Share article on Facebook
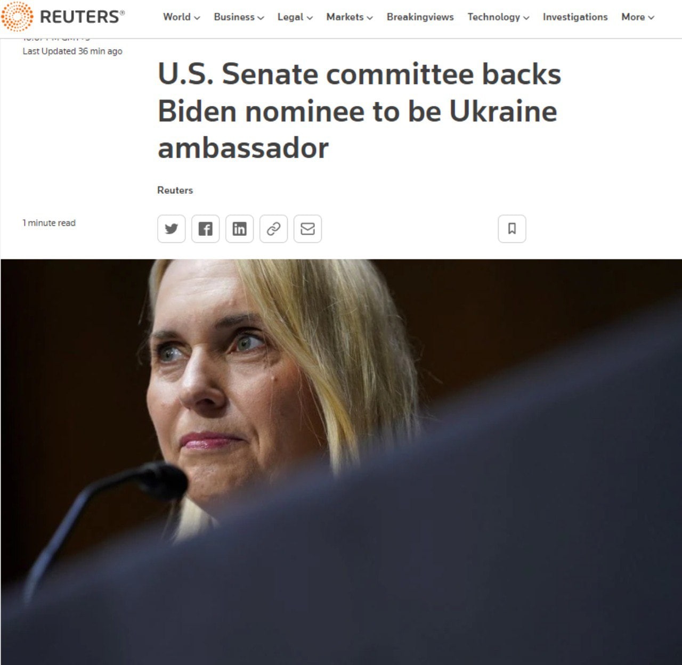The image size is (682, 665). (206, 229)
